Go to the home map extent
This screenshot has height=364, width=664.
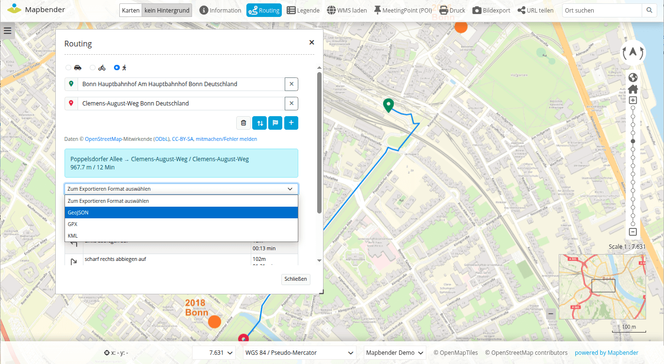tap(632, 89)
